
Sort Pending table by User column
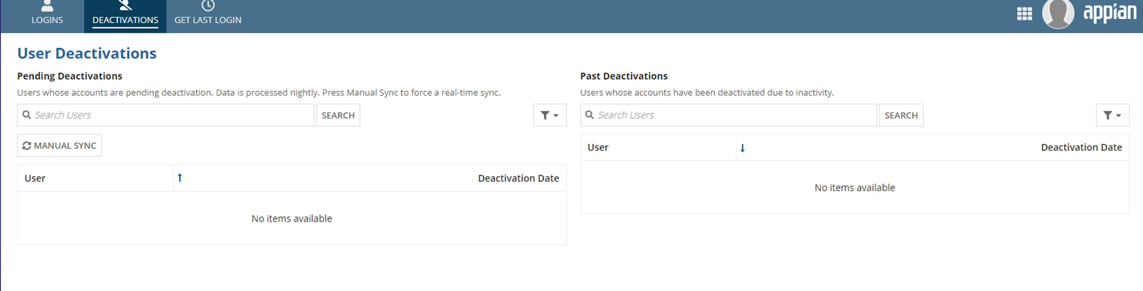(35, 178)
